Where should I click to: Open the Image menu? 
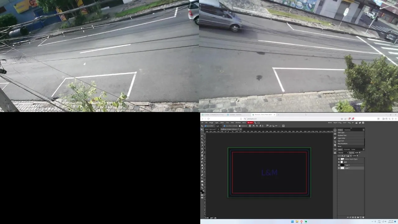(x=211, y=123)
